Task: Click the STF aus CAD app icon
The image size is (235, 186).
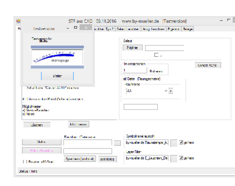Action: click(18, 21)
